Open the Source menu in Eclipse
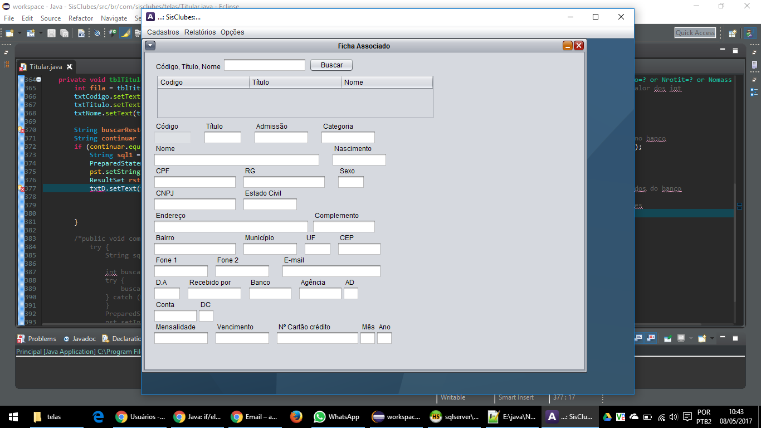 [x=51, y=18]
